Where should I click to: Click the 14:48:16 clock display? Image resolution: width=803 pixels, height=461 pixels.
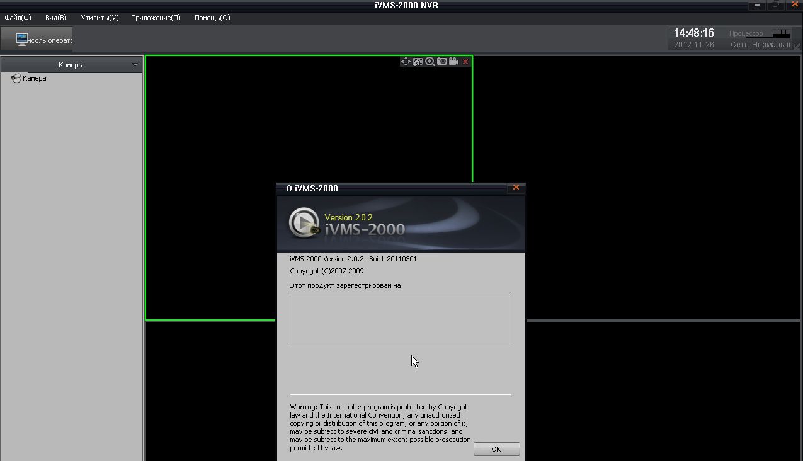694,33
